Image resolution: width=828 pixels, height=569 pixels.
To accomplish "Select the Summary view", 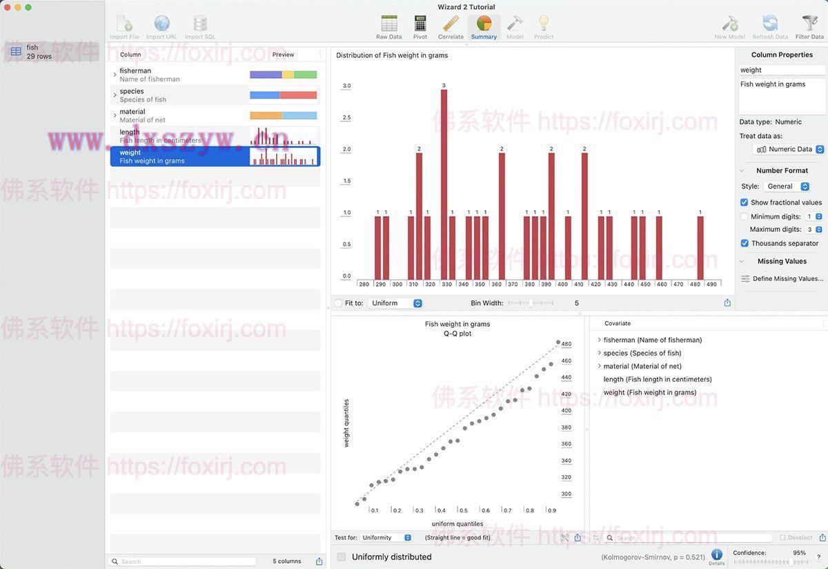I will (x=484, y=27).
